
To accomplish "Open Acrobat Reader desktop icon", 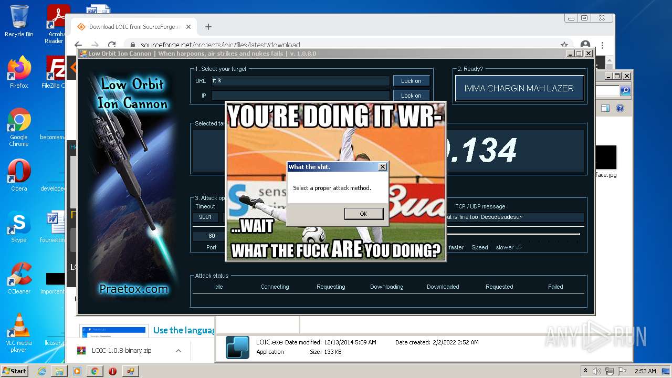I will coord(55,24).
